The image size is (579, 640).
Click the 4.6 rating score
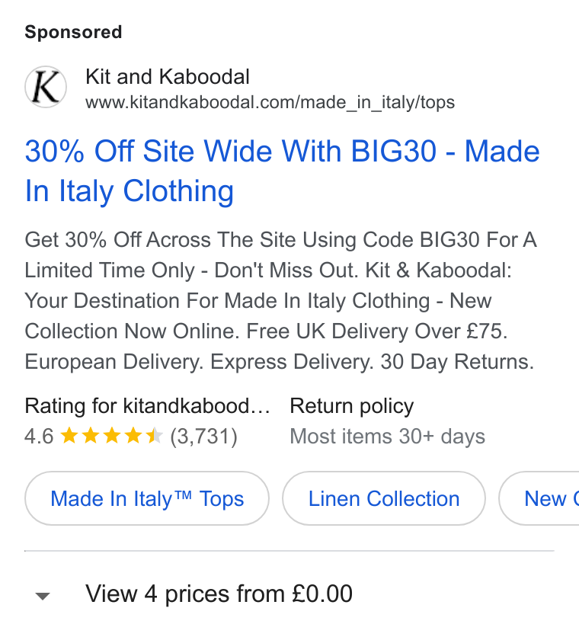click(x=39, y=436)
